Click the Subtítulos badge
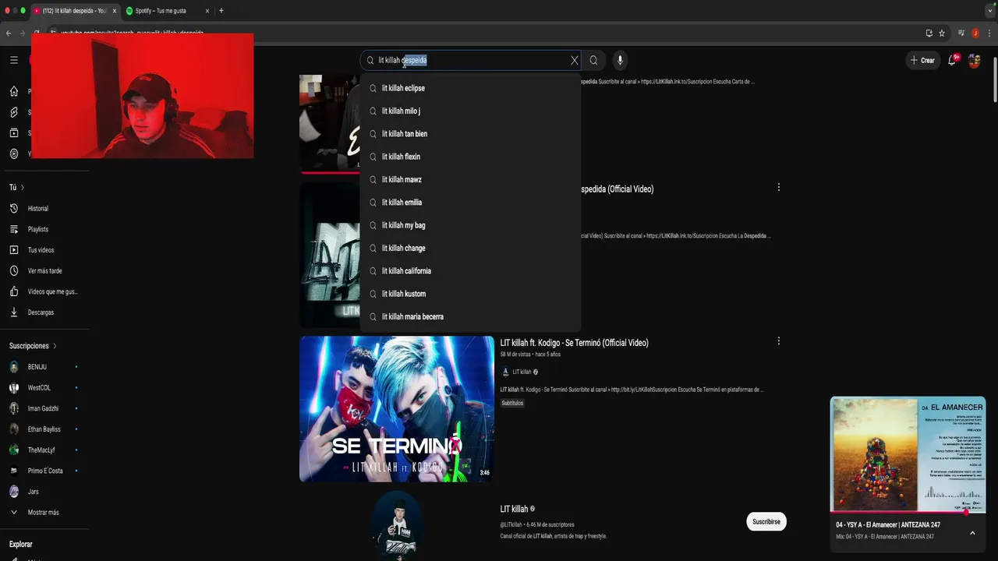The width and height of the screenshot is (998, 561). [x=512, y=403]
